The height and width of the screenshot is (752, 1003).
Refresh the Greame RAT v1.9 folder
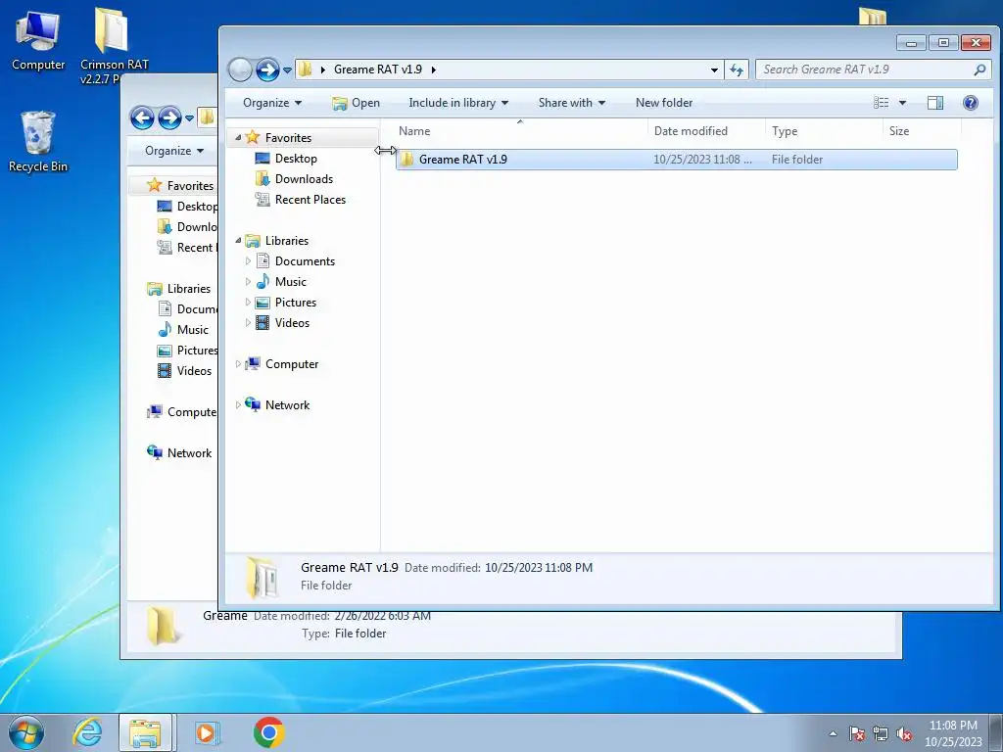click(737, 70)
